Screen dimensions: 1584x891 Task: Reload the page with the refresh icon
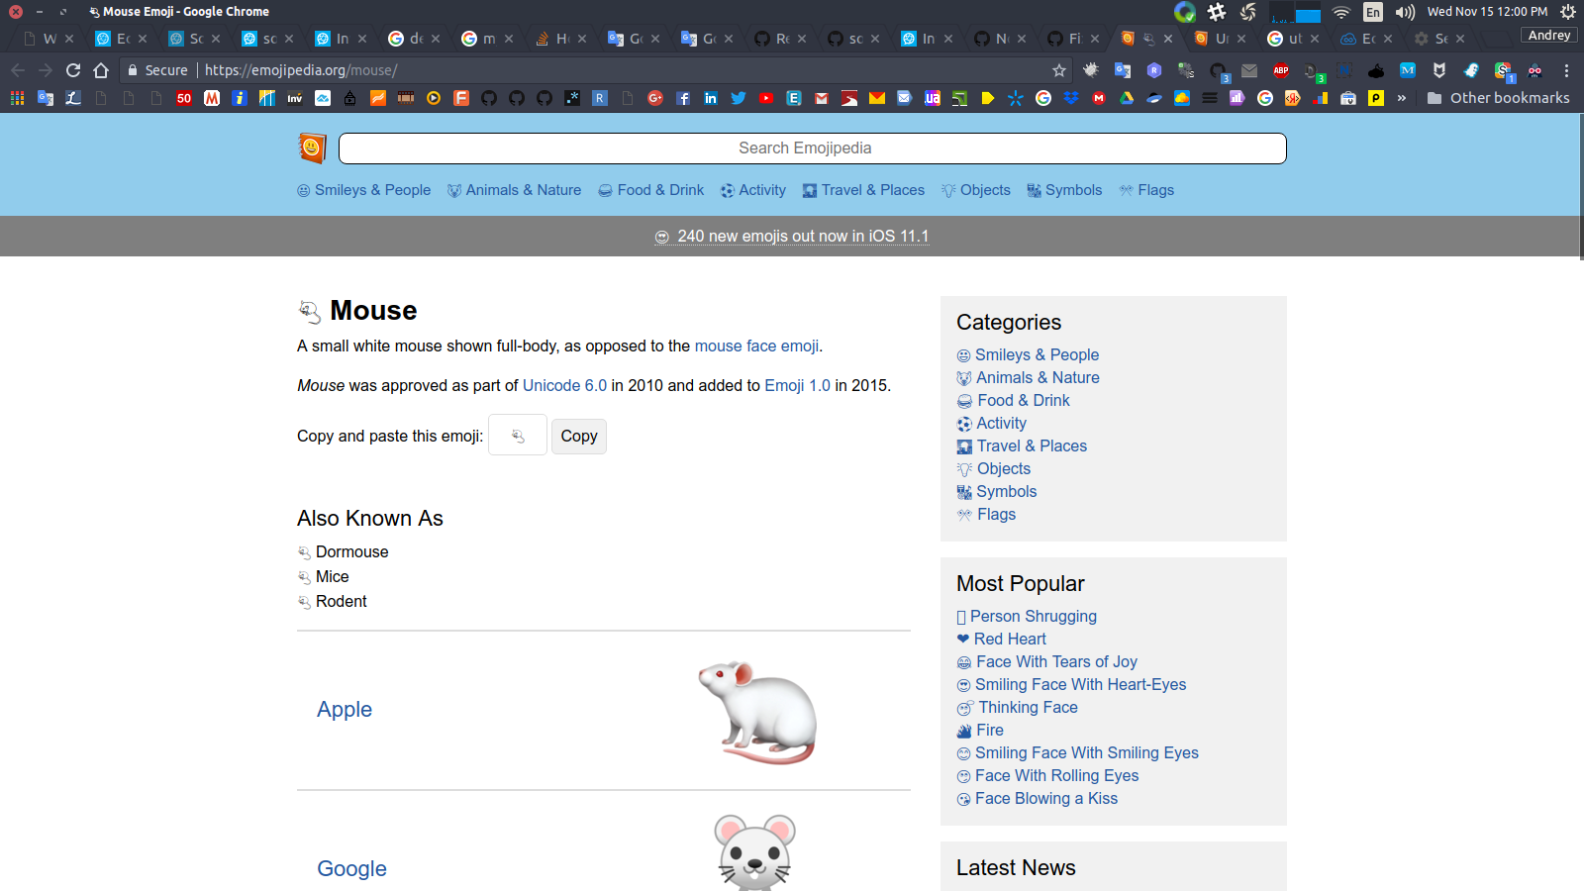72,70
